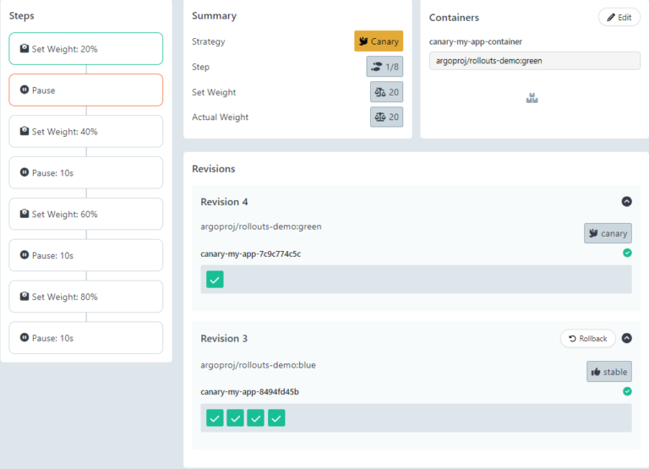
Task: Click the step 1/8 indicator badge
Action: pos(384,67)
